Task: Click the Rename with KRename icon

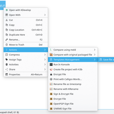Action: tap(51, 89)
